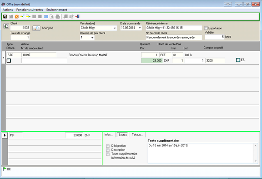Image resolution: width=262 pixels, height=179 pixels.
Task: Click the Texte supplémentaire text area
Action: click(201, 153)
